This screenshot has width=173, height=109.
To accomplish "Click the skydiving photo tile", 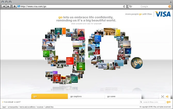I will [51, 46].
